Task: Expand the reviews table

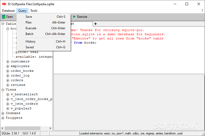Action: point(8,85)
